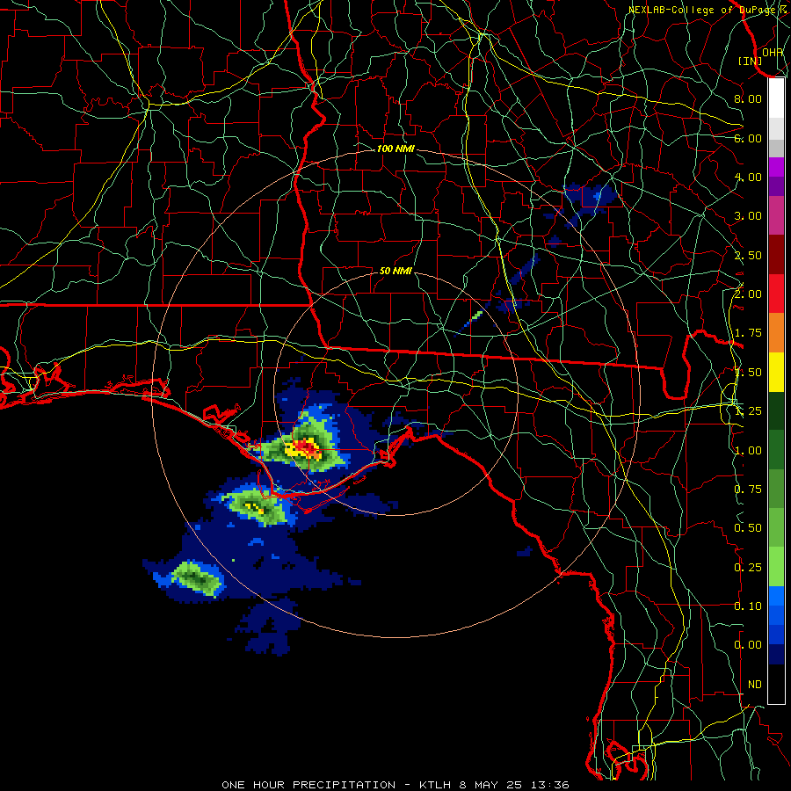The height and width of the screenshot is (791, 791).
Task: Click the 1.50 legend value
Action: click(x=748, y=373)
